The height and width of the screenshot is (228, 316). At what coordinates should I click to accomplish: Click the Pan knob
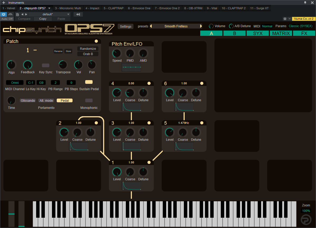[92, 65]
